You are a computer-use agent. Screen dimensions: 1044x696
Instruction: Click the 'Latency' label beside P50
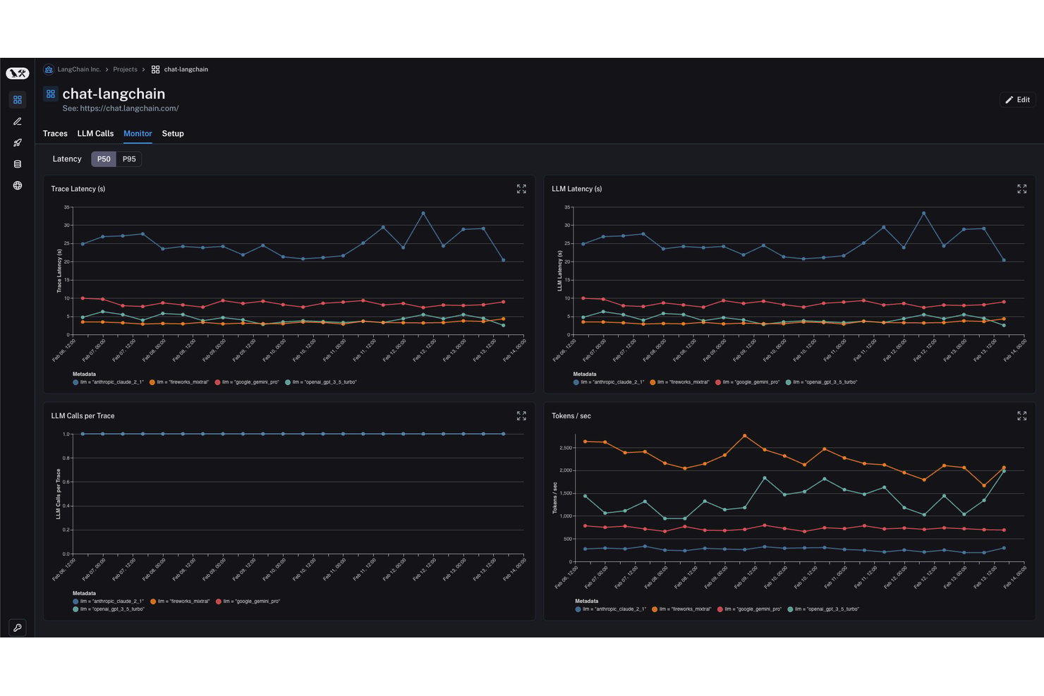[x=67, y=159]
